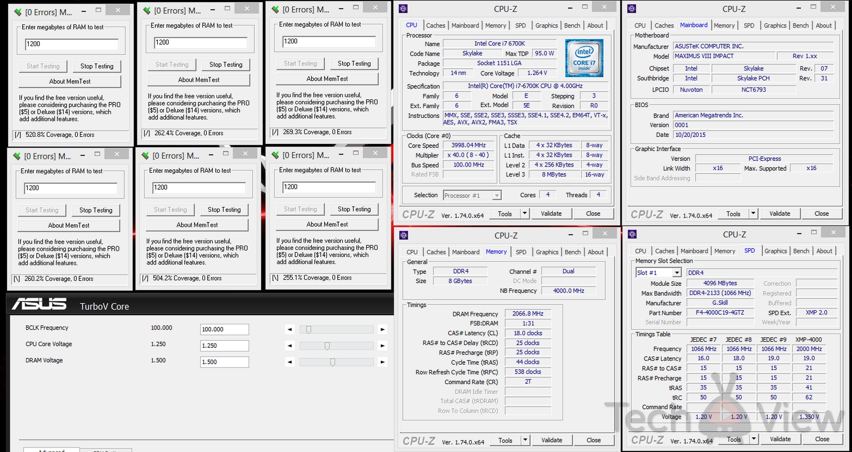Click Validate in the CPU-Z Memory Timings window
Screen dimensions: 852x452
552,440
